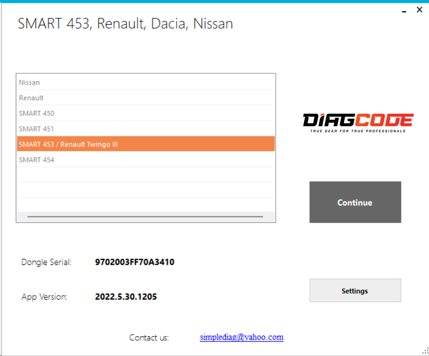This screenshot has width=429, height=356.
Task: Email simplediag@yahoo.com via the contact link
Action: [242, 337]
